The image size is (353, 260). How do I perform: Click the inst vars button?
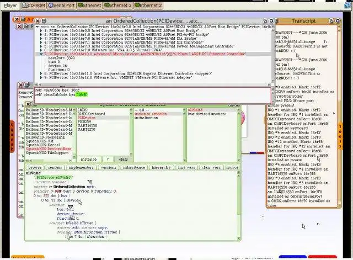point(186,167)
